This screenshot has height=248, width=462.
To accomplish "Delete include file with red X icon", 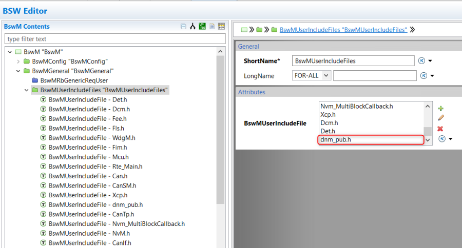I will (440, 129).
